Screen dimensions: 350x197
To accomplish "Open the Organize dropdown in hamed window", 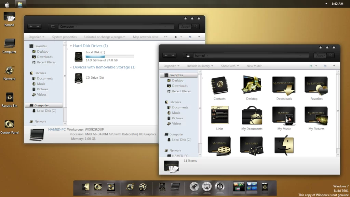I will pos(171,66).
